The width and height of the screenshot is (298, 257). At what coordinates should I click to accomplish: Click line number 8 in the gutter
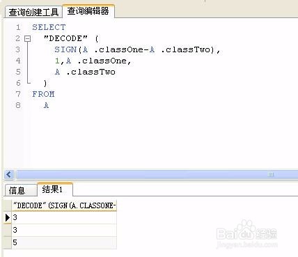(x=18, y=105)
